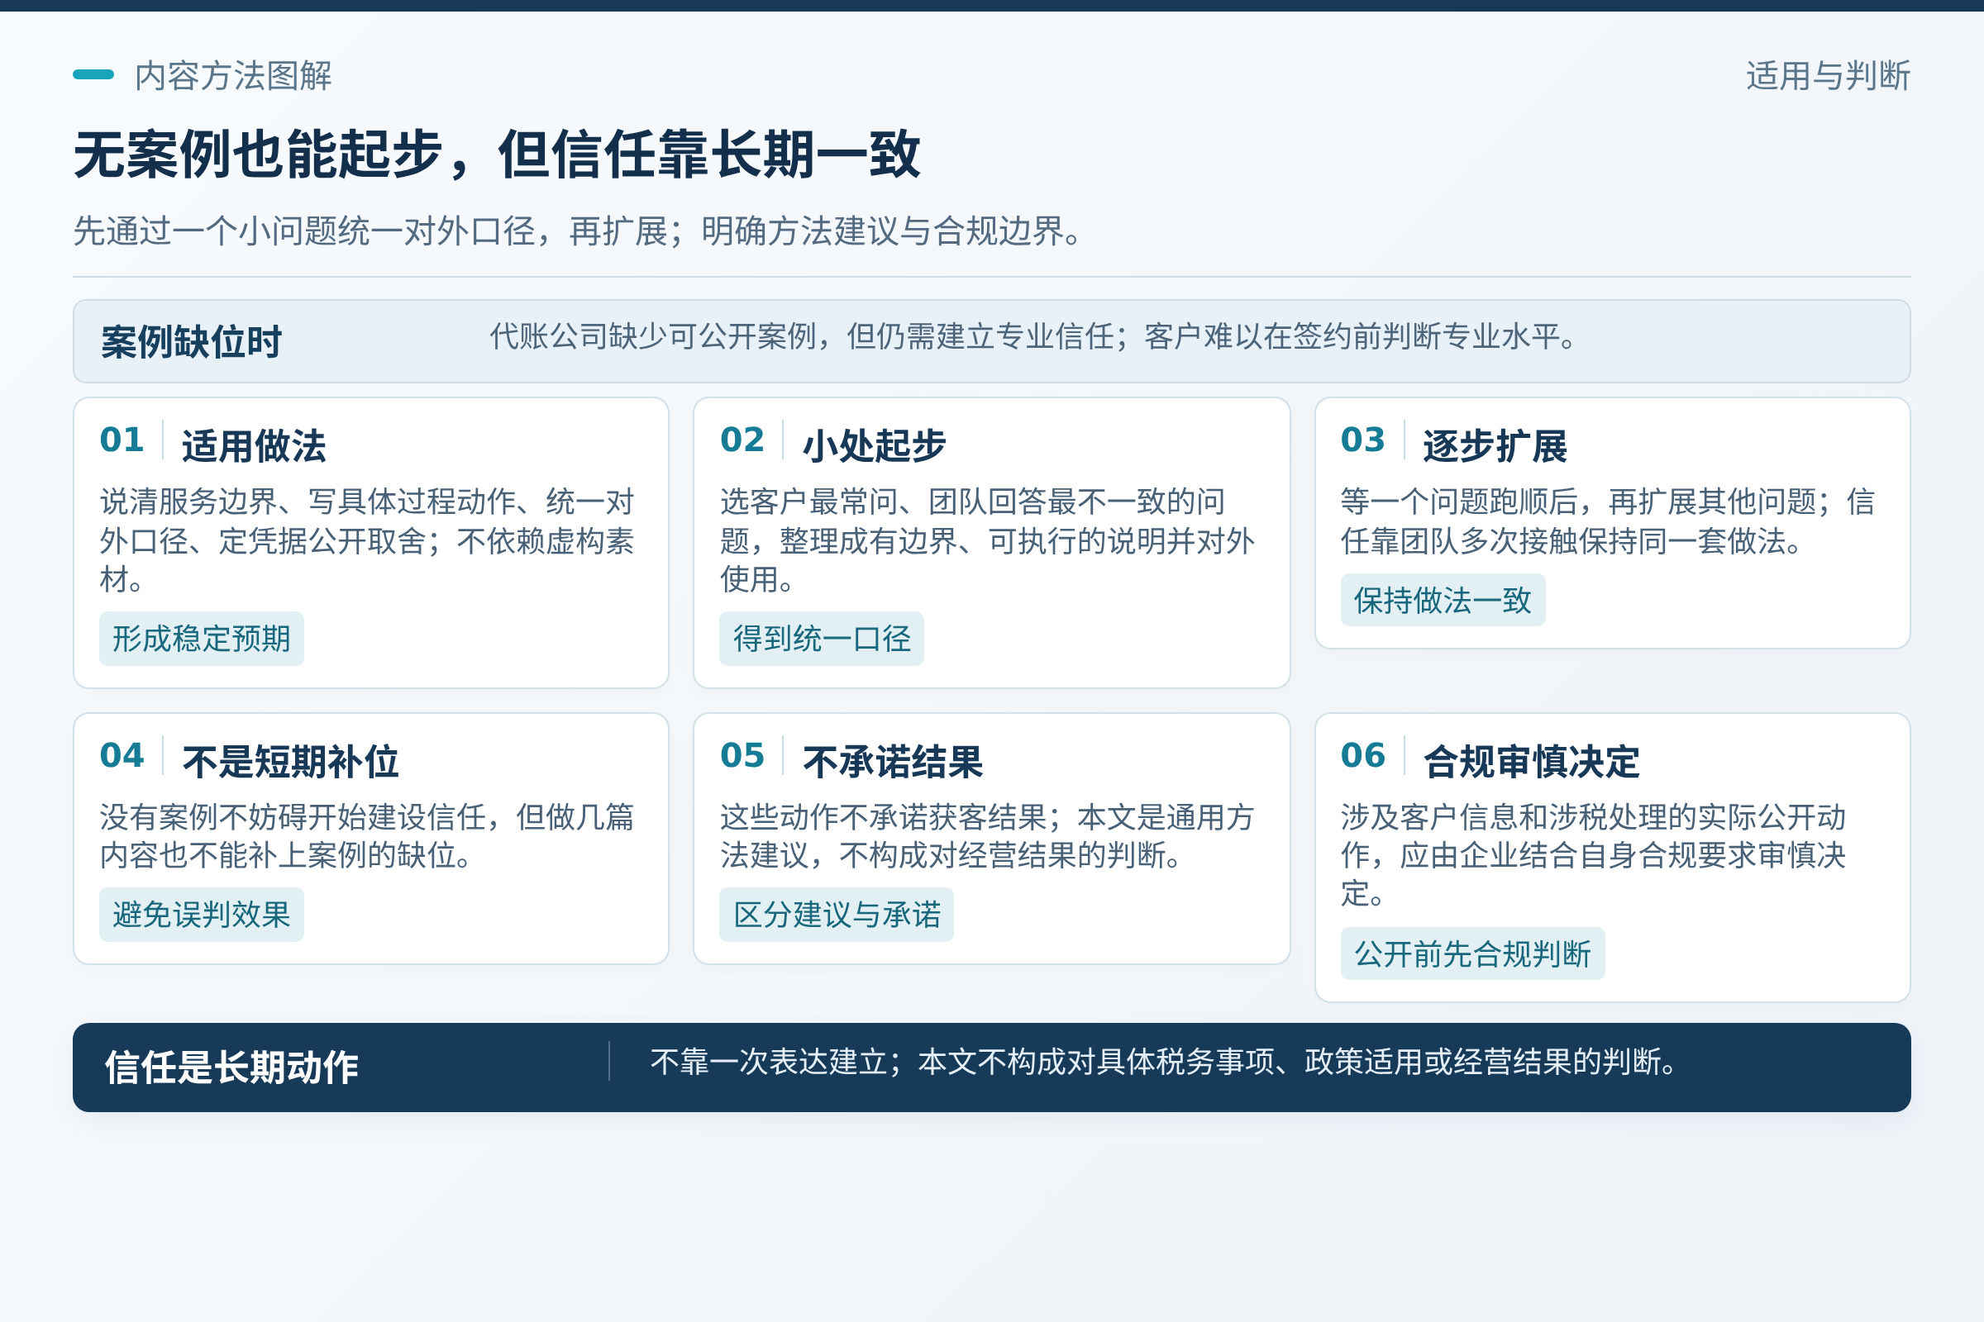Select the main title 无案例也能起步，但信任靠长期一致
Viewport: 1984px width, 1322px height.
pos(497,155)
